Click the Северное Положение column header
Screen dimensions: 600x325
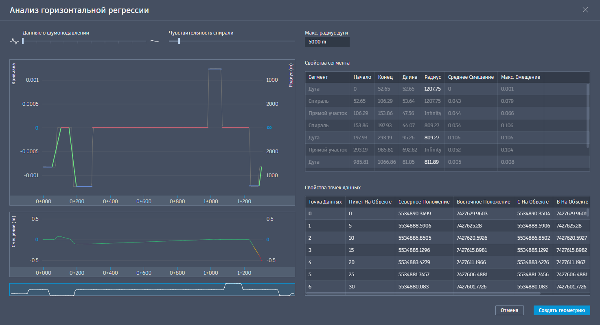[424, 201]
